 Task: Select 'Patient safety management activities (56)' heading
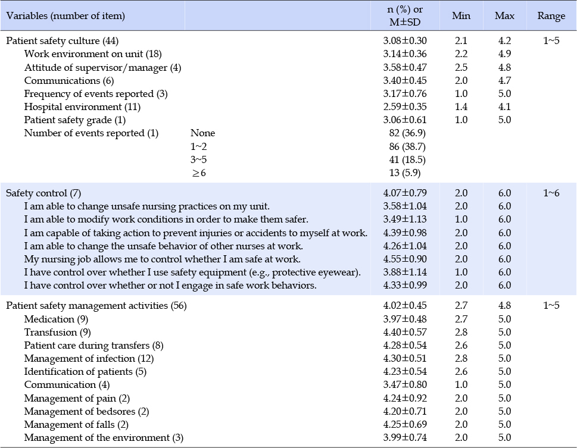coord(96,306)
